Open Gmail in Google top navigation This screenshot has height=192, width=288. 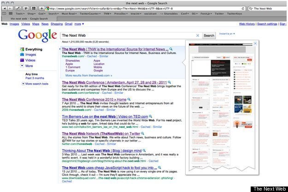69,24
